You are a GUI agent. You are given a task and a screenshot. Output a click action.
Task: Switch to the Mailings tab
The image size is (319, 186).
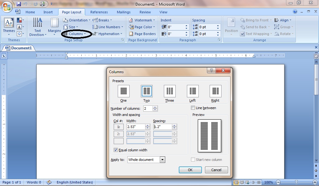123,12
